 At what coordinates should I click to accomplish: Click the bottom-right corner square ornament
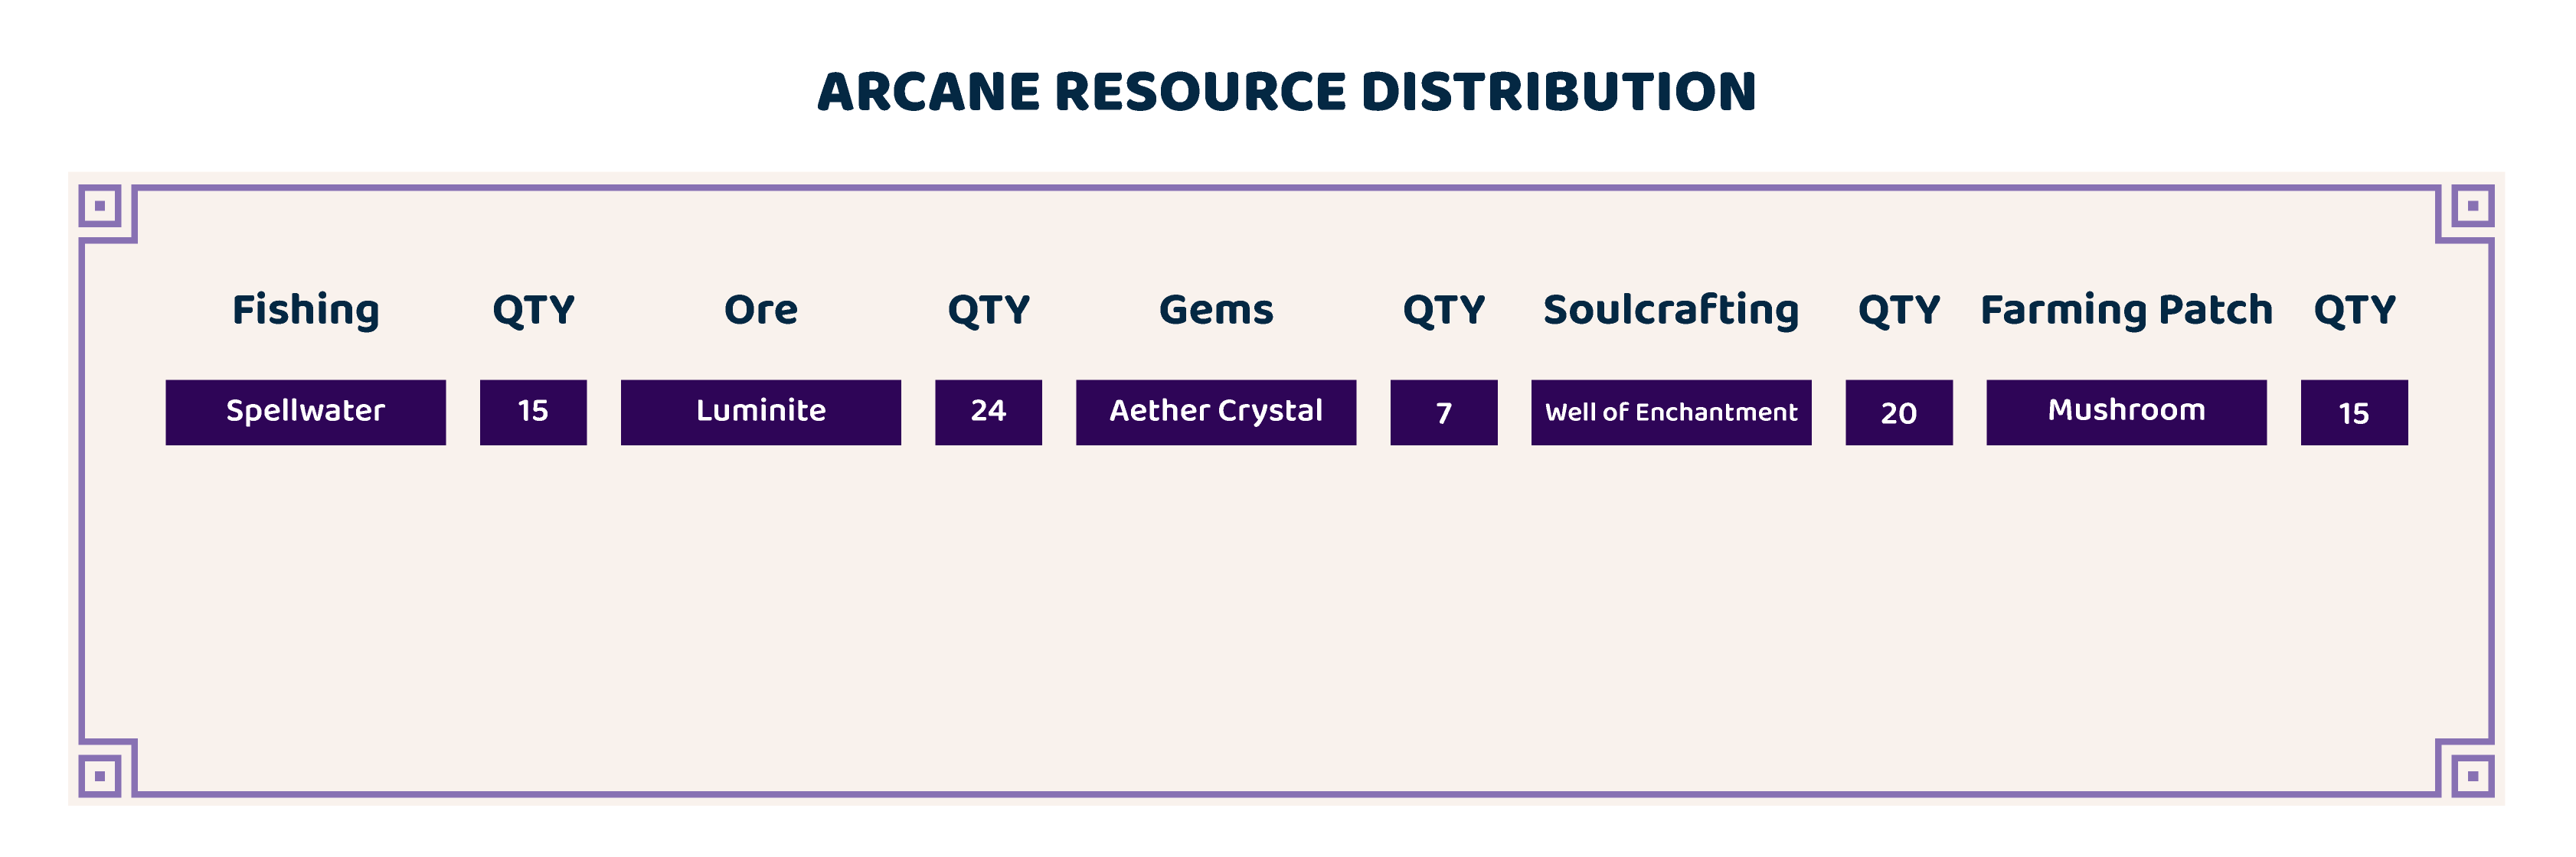2472,775
